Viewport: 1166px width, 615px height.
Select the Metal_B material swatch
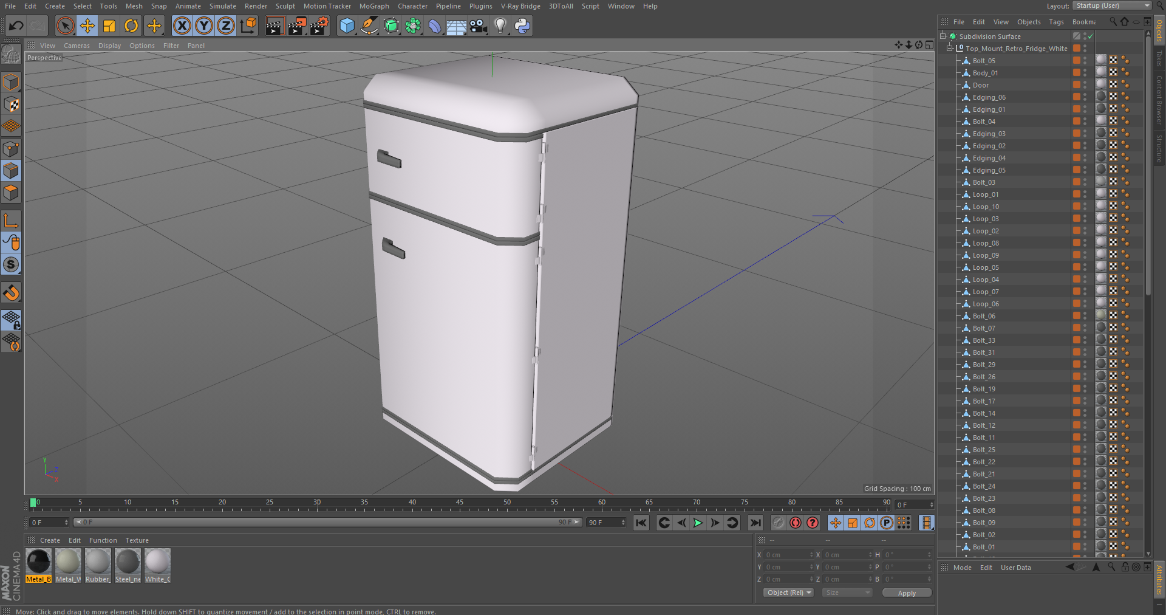(x=38, y=565)
